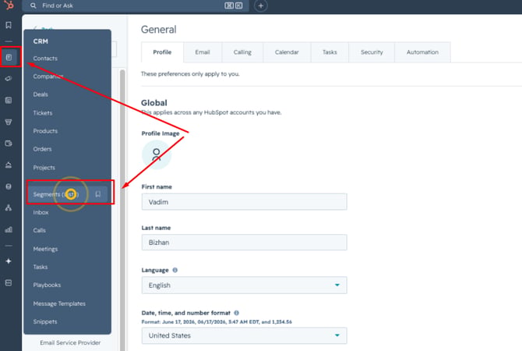
Task: Open the Content icon below the megaphone
Action: point(9,101)
